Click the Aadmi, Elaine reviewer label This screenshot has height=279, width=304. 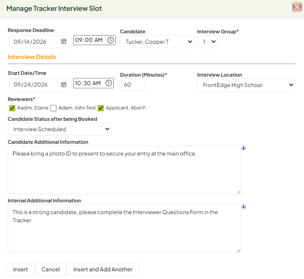[x=33, y=108]
